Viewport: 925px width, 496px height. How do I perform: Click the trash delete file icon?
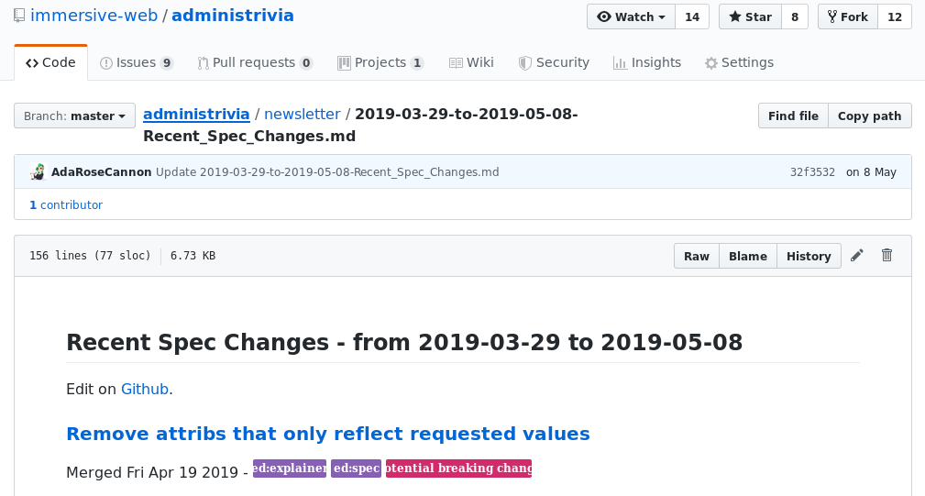(886, 256)
